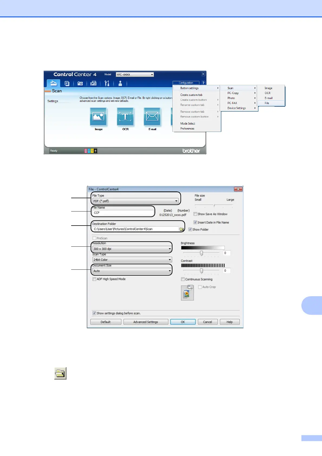This screenshot has height=456, width=322.
Task: Expand the Button settings submenu
Action: pos(196,88)
